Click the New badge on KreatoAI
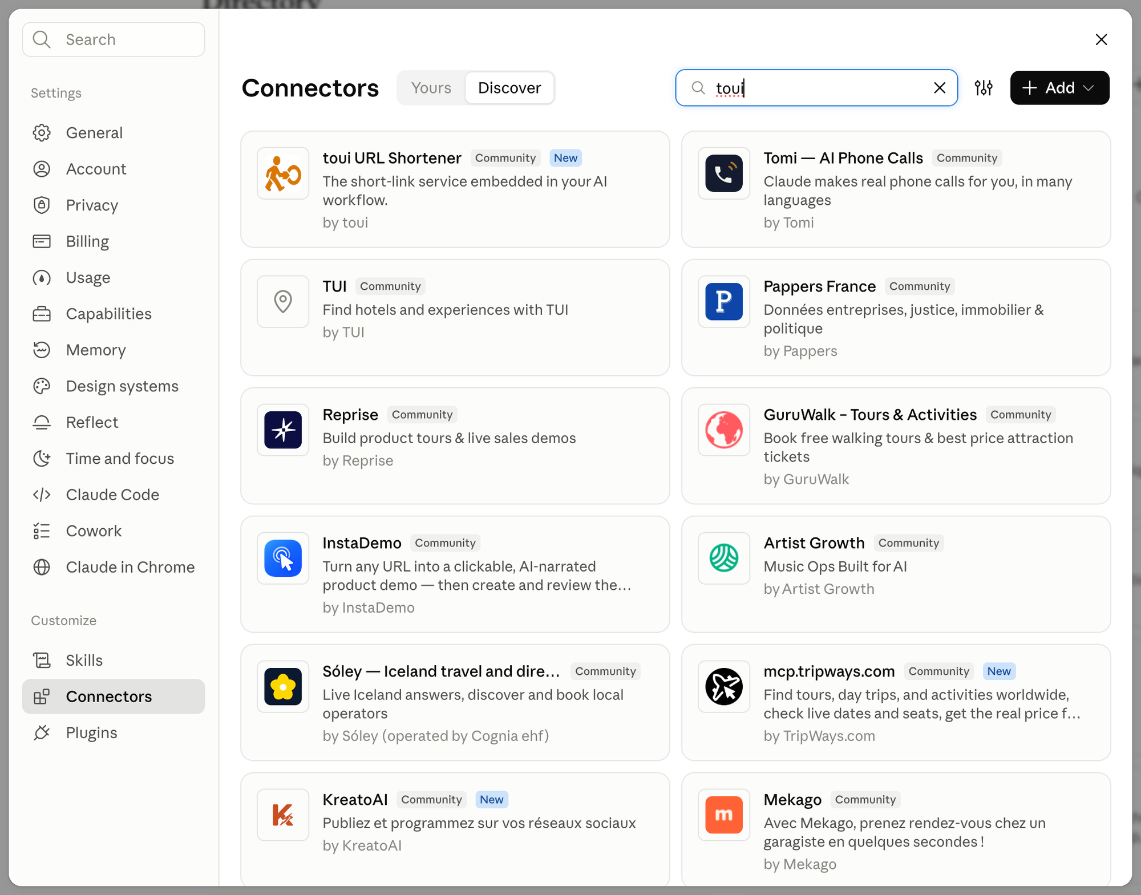This screenshot has width=1141, height=895. click(491, 800)
